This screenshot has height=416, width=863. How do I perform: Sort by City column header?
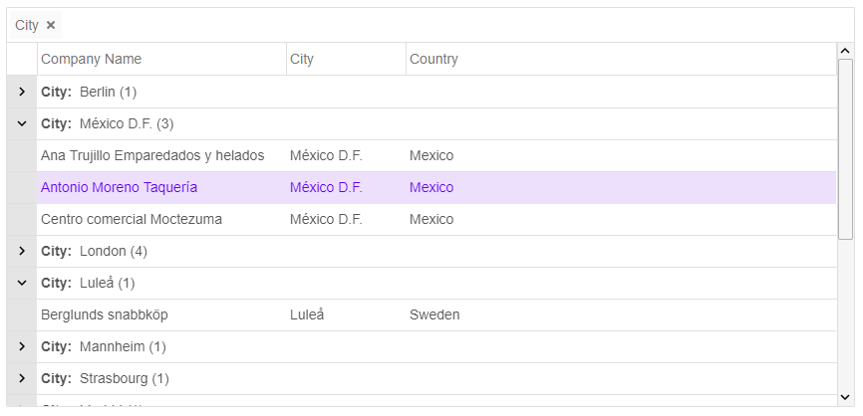click(302, 59)
